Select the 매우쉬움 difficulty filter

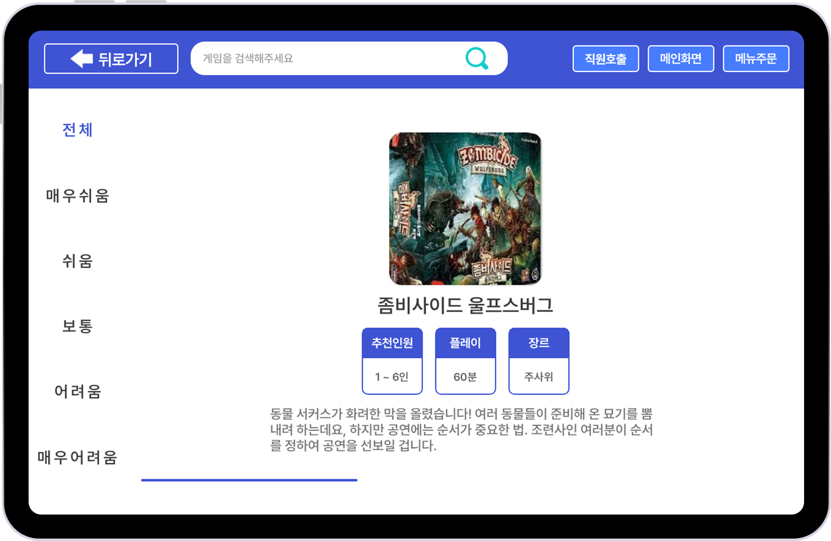coord(77,196)
